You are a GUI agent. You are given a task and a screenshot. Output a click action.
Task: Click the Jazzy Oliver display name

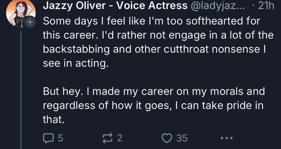point(74,6)
